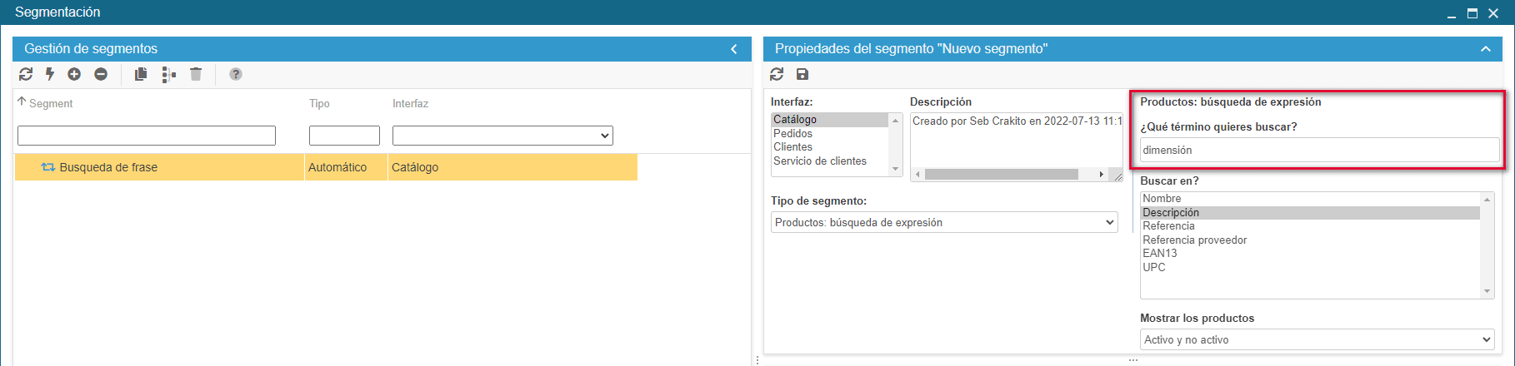This screenshot has width=1515, height=366.
Task: Add a new segment with plus icon
Action: 74,74
